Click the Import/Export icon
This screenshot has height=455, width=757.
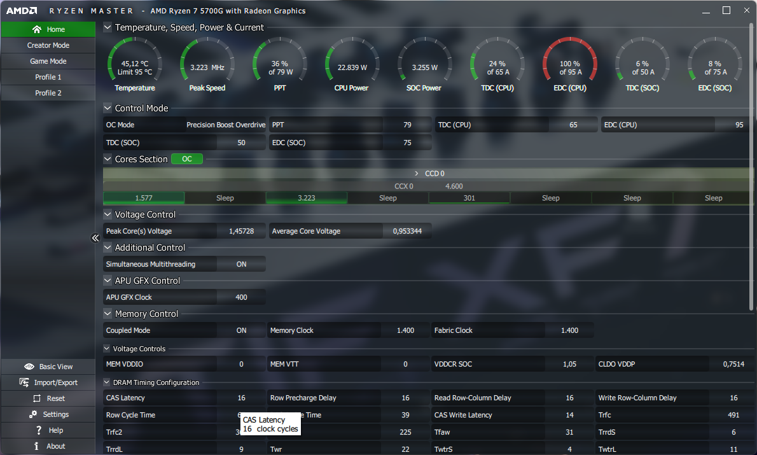[x=24, y=382]
